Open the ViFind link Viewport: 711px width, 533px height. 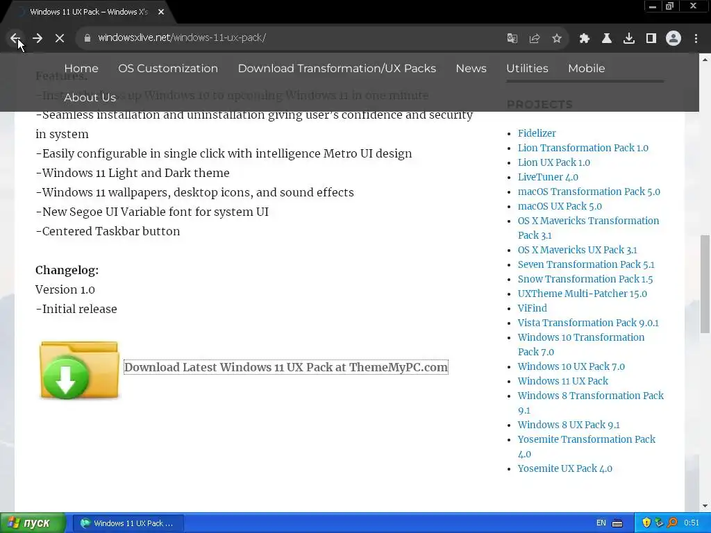[533, 307]
